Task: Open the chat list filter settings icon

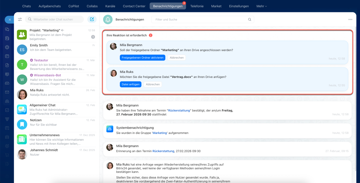Action: coord(20,19)
